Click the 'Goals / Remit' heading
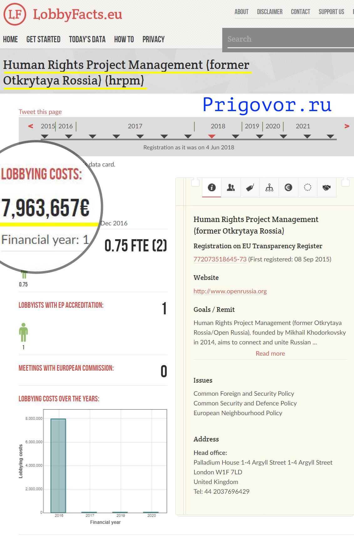The height and width of the screenshot is (536, 354). tap(214, 310)
